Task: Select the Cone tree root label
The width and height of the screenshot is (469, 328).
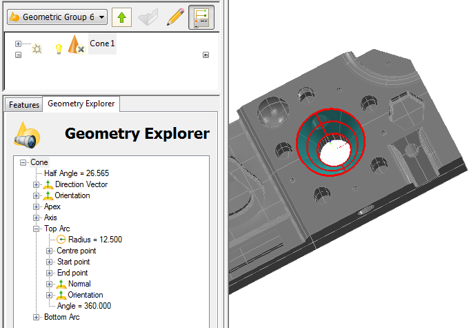Action: (39, 162)
